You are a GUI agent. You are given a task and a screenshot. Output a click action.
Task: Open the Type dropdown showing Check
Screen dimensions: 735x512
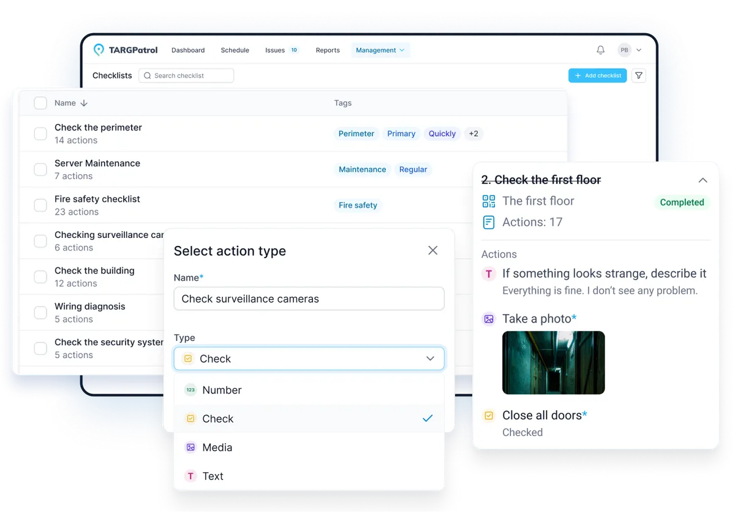click(x=309, y=359)
